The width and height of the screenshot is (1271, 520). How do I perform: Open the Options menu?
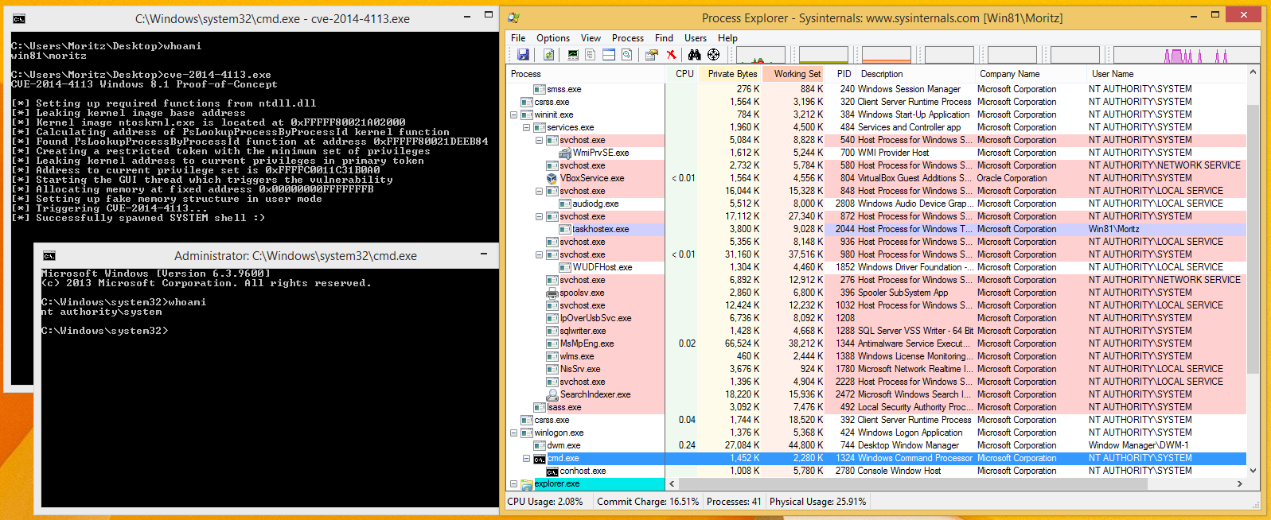(553, 37)
